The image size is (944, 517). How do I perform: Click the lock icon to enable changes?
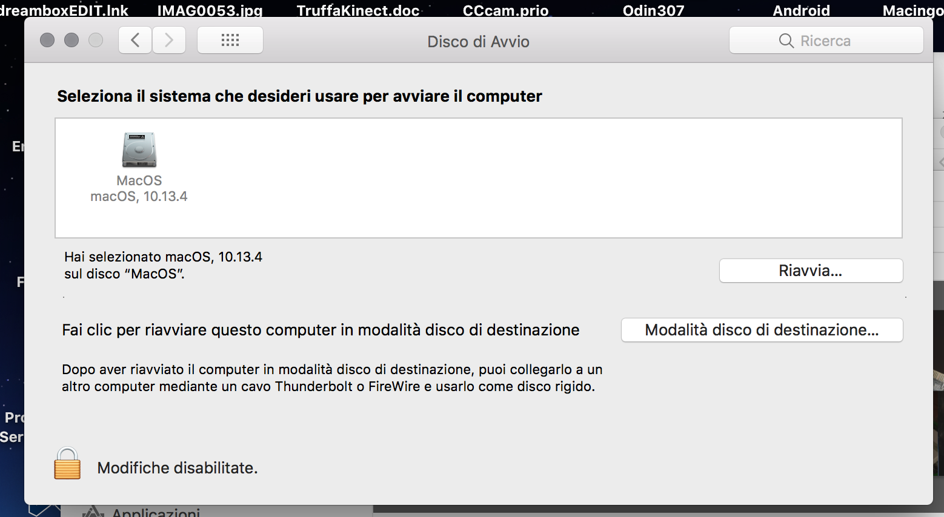tap(67, 463)
